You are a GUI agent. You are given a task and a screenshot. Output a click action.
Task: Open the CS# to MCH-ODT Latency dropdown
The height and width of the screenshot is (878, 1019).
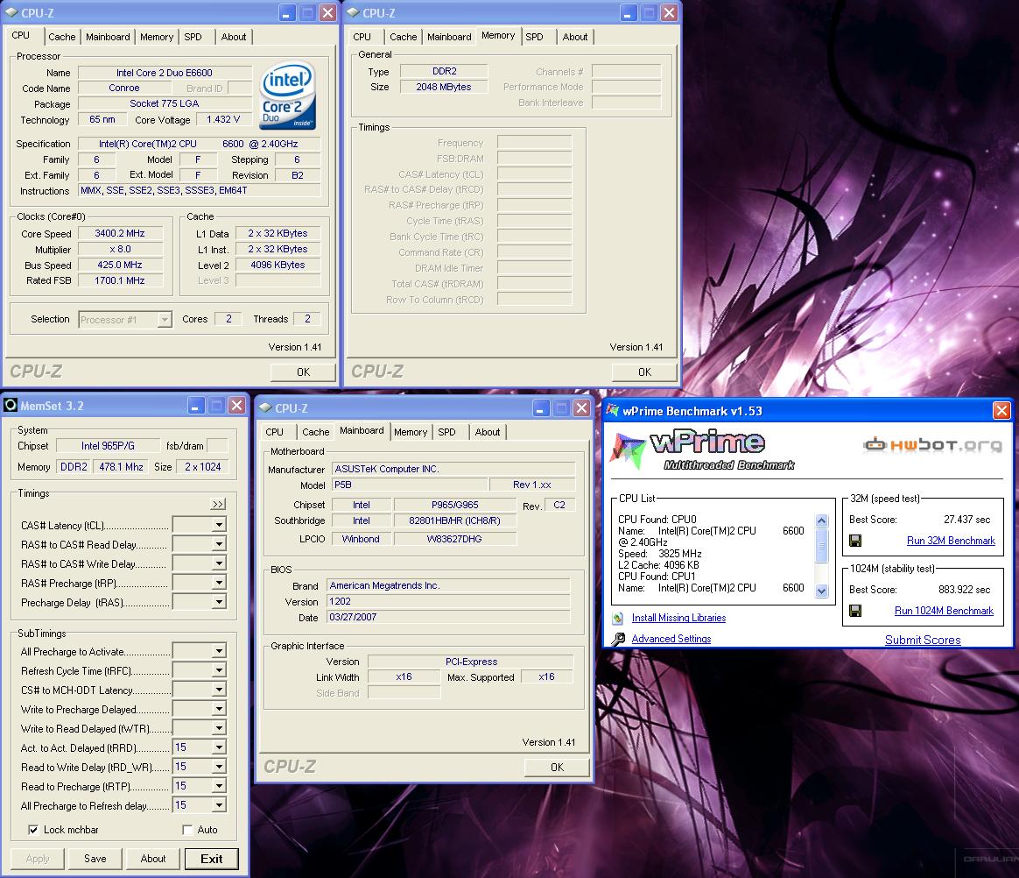pos(219,690)
